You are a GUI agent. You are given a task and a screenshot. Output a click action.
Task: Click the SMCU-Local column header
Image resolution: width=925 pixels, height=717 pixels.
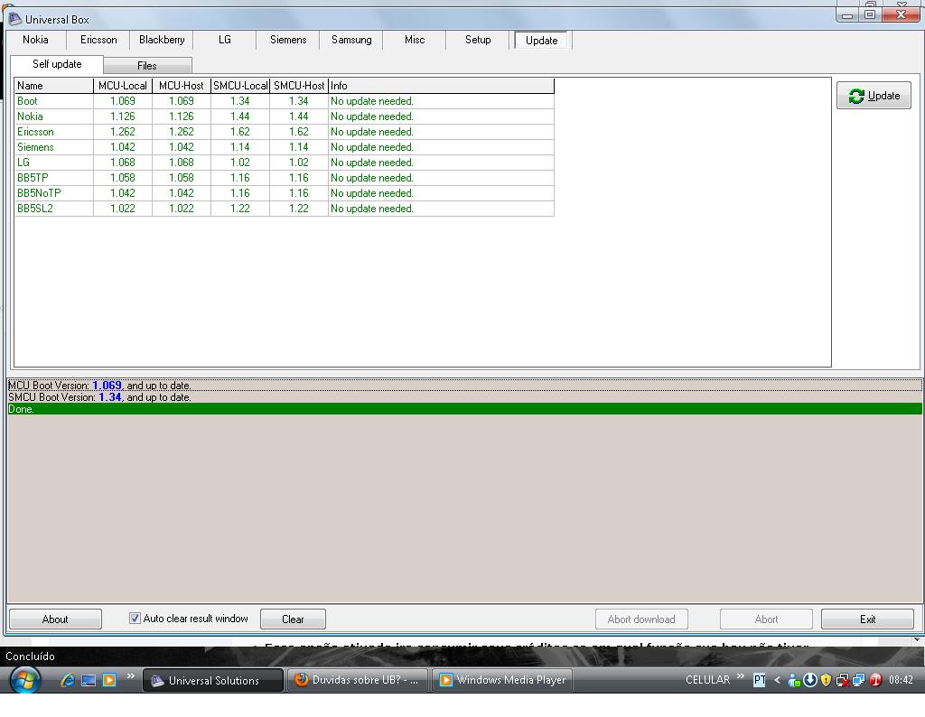point(240,86)
